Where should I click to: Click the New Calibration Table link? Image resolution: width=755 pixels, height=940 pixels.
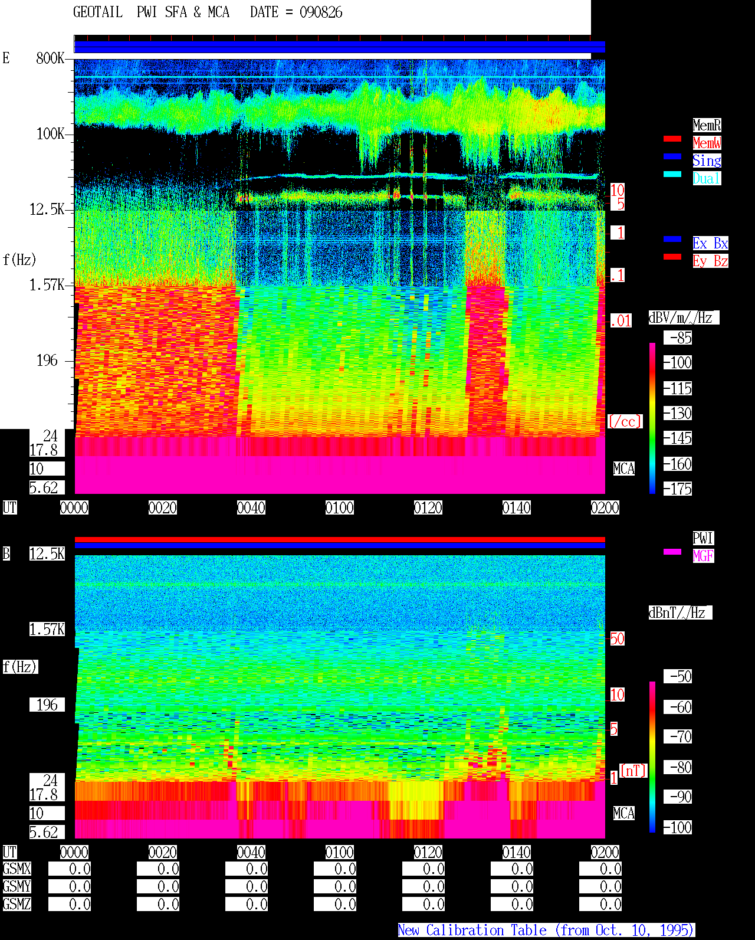click(546, 931)
